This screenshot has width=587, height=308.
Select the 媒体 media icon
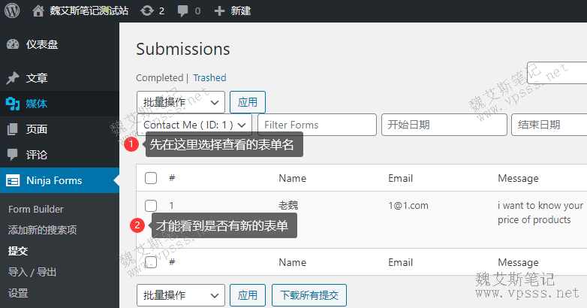pyautogui.click(x=13, y=104)
